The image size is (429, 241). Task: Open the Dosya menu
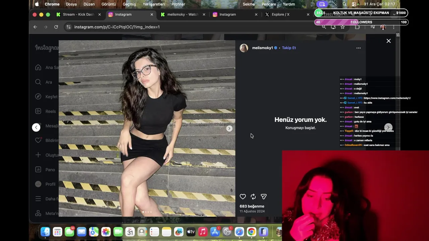click(71, 4)
